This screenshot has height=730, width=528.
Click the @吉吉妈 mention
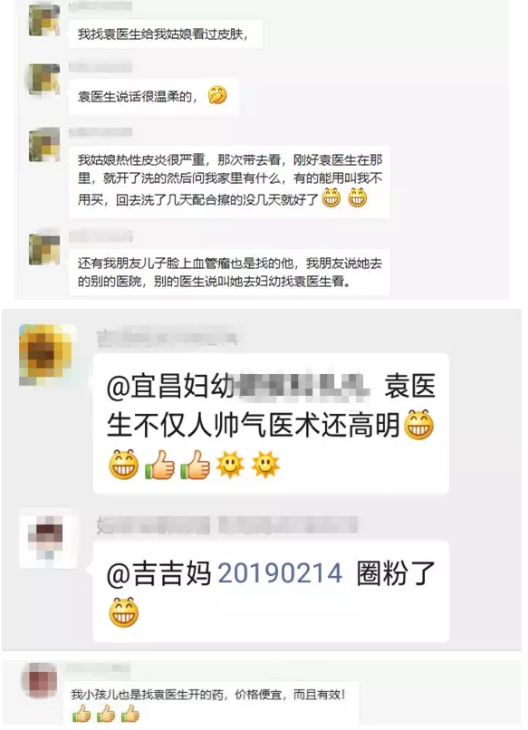click(159, 573)
